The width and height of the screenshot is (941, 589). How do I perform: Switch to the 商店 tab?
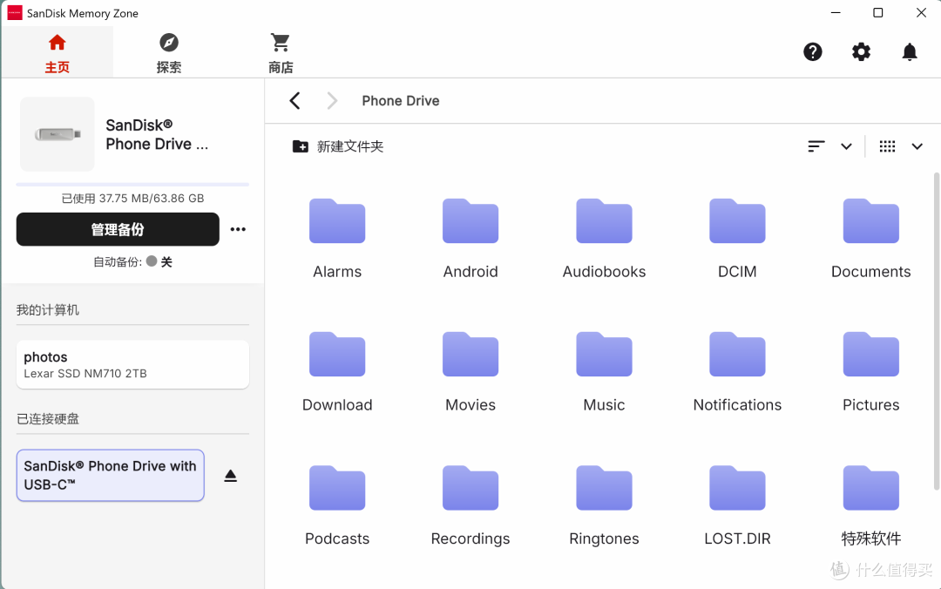281,52
